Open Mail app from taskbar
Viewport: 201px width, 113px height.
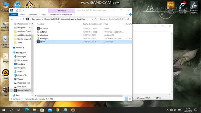coord(50,110)
